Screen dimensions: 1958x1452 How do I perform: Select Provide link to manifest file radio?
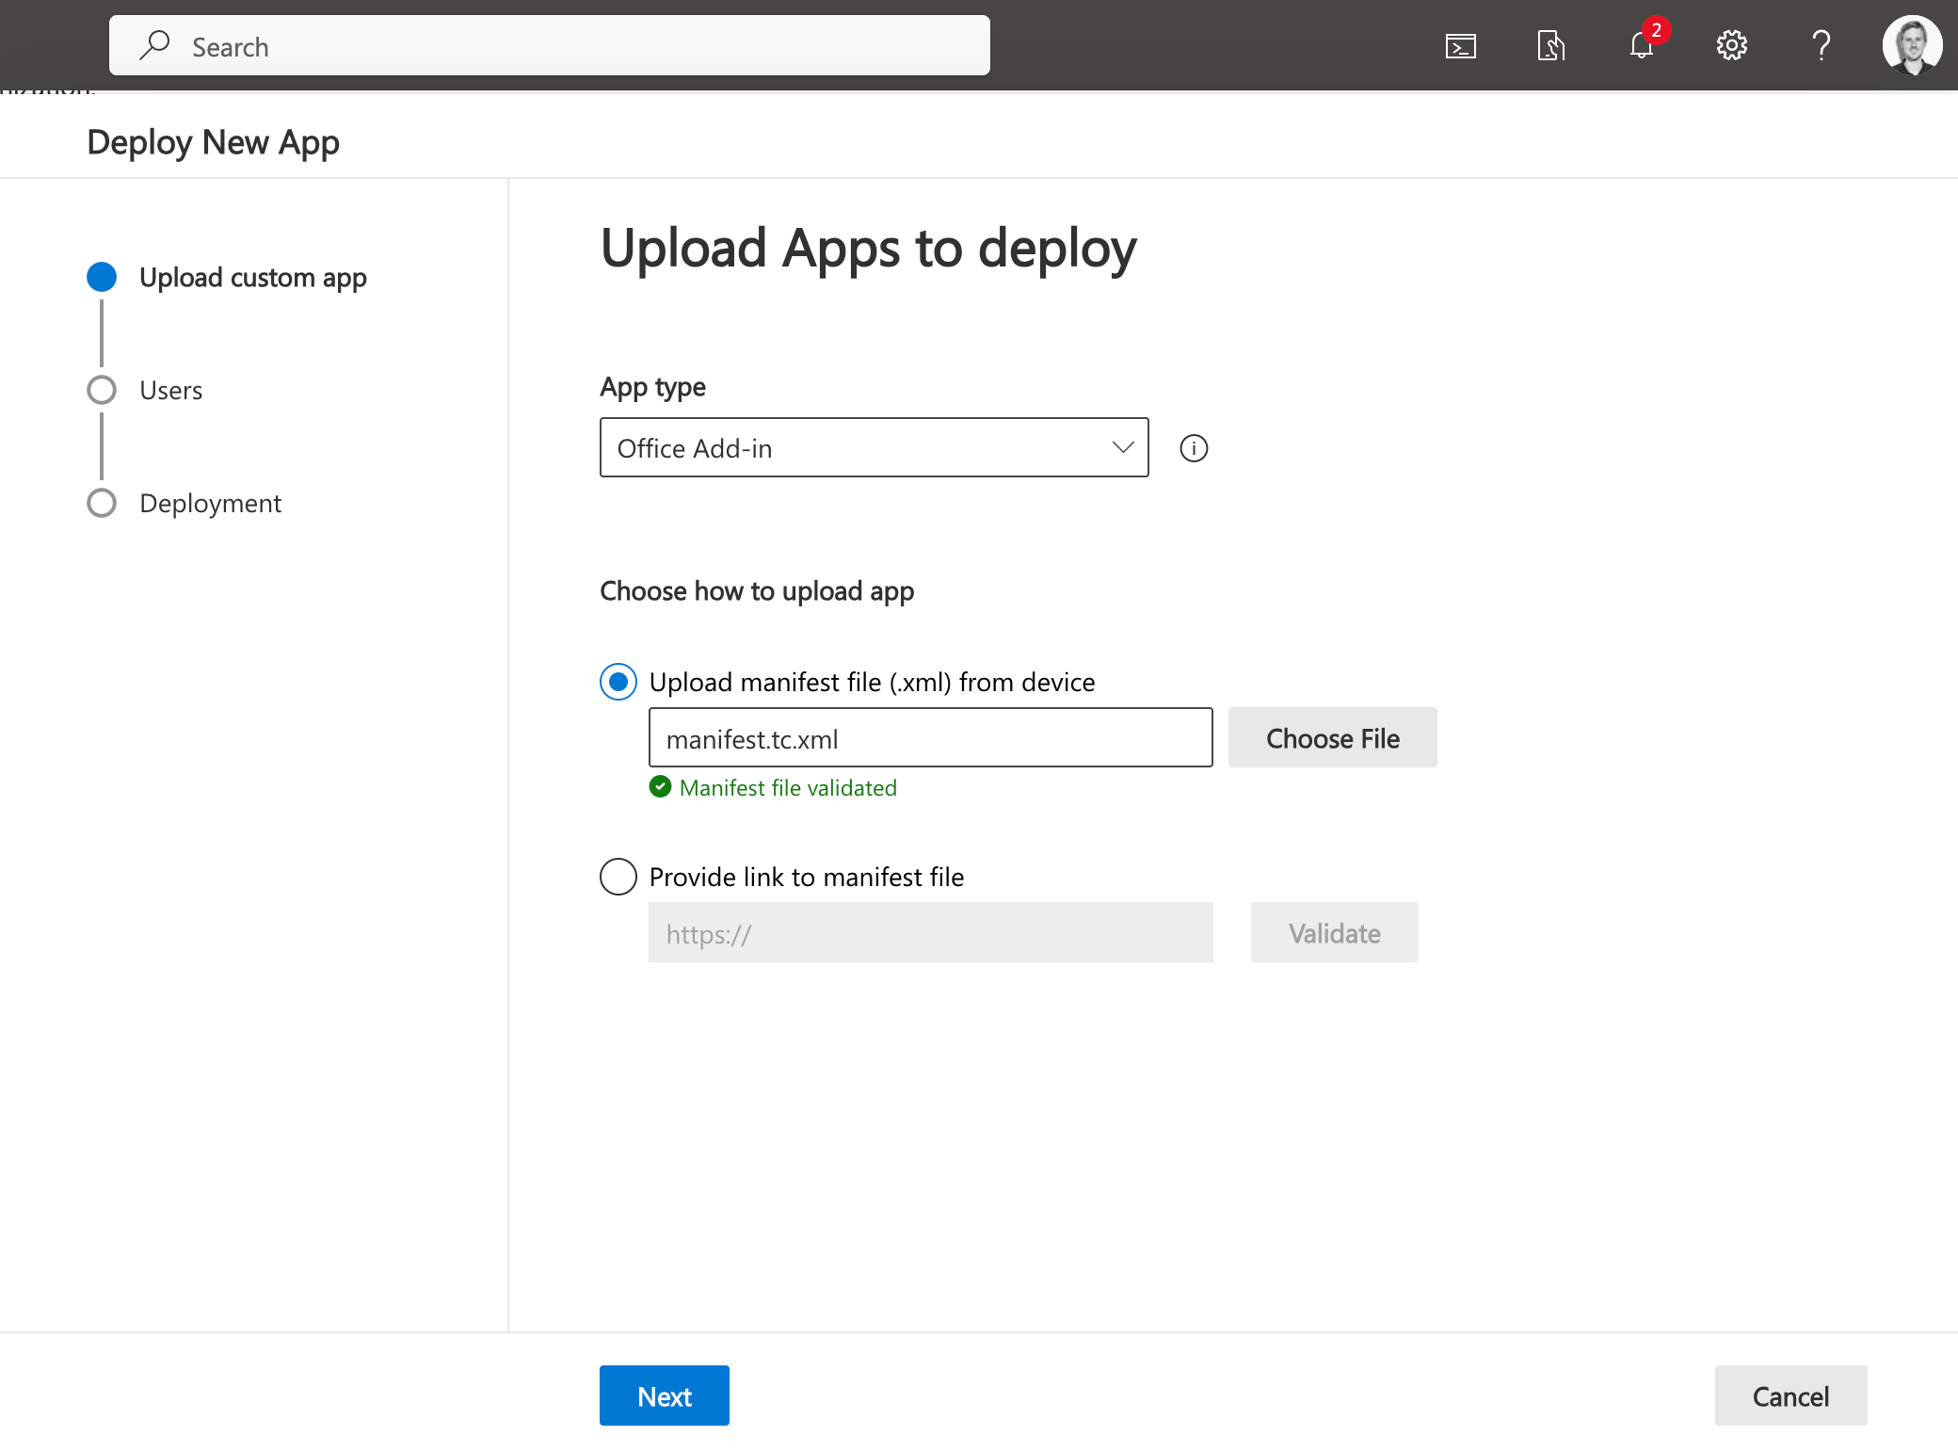tap(618, 877)
